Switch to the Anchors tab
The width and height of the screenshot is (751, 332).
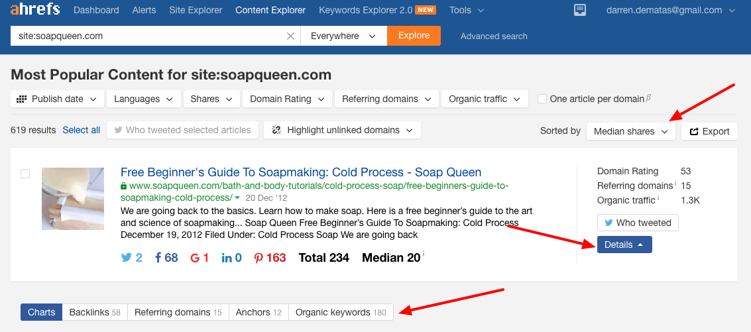[259, 312]
